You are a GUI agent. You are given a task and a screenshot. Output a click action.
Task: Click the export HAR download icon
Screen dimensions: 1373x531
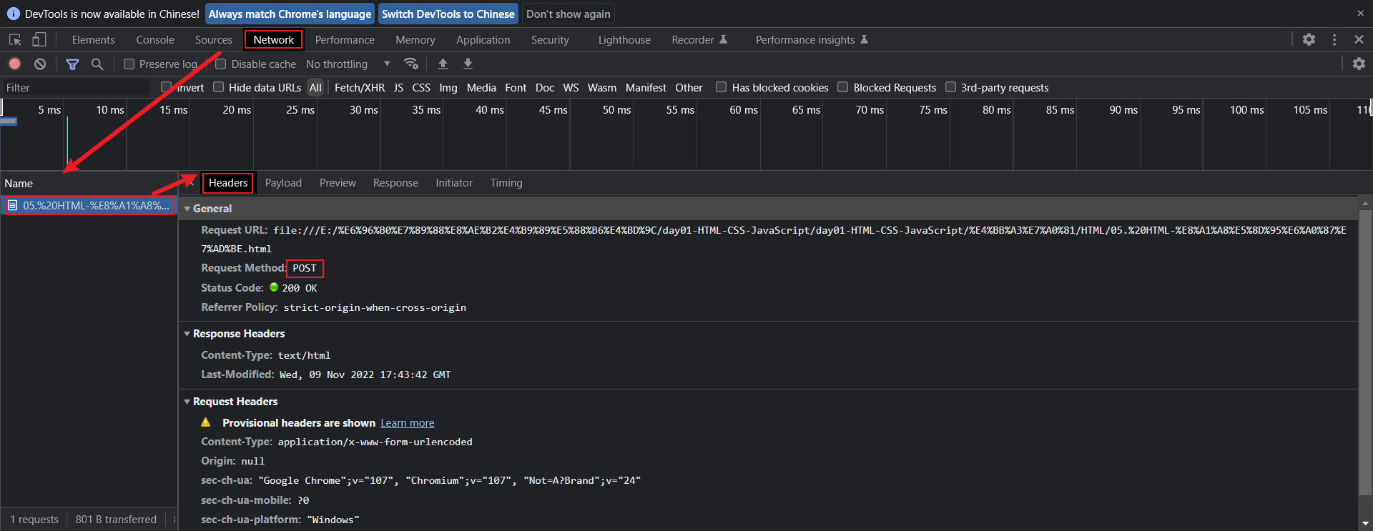coord(468,64)
